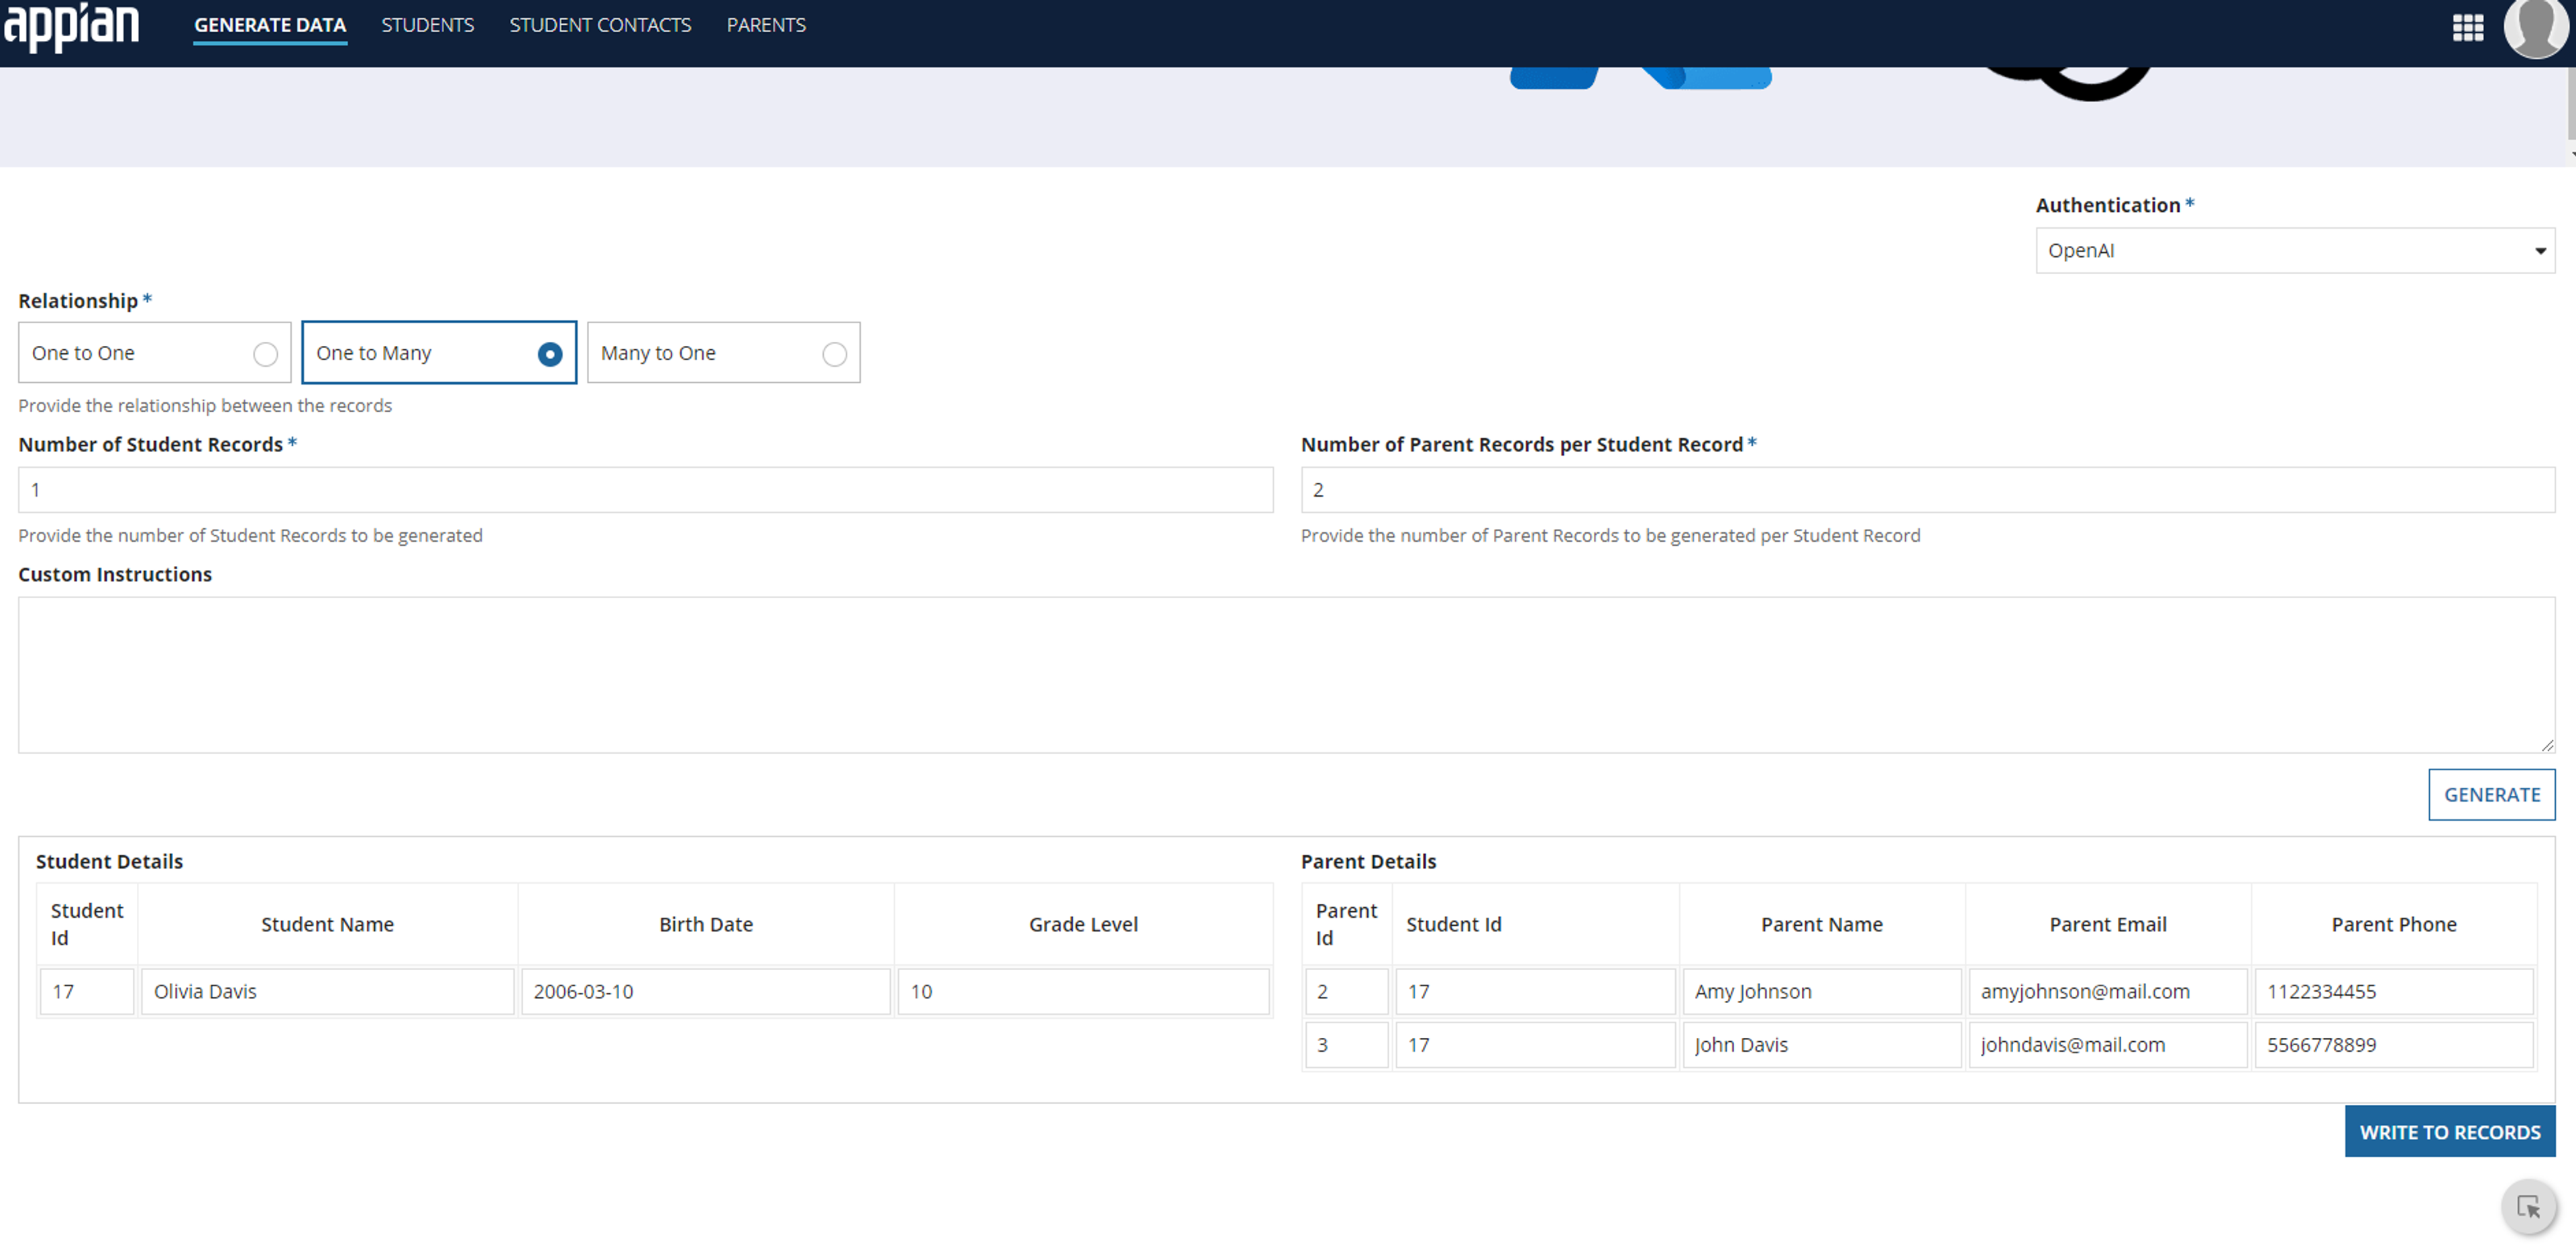Viewport: 2576px width, 1247px height.
Task: Select the Many to One relationship
Action: point(723,353)
